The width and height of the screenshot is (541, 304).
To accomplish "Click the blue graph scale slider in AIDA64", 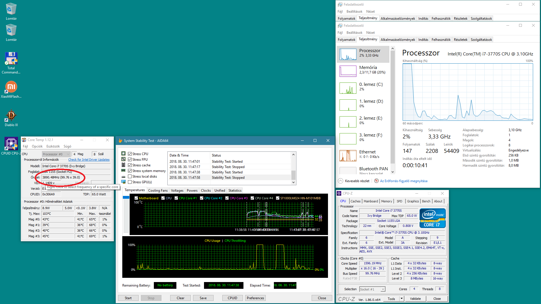I will coord(126,197).
